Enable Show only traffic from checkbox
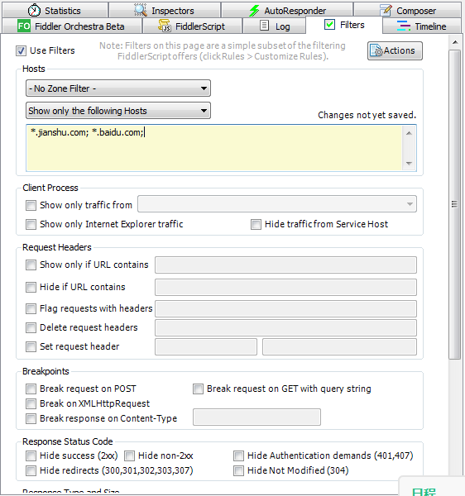Screen dimensions: 465x496 pos(31,205)
